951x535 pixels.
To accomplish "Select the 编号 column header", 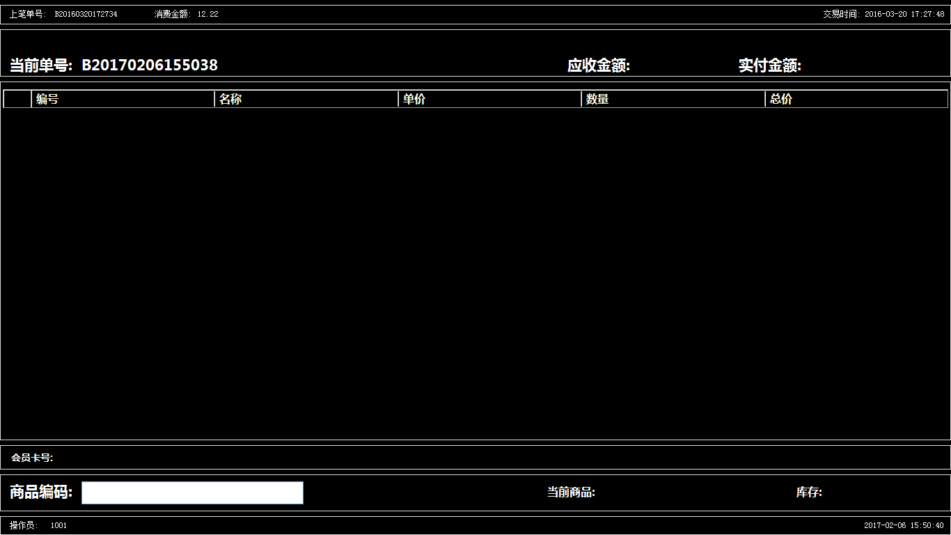I will (123, 99).
